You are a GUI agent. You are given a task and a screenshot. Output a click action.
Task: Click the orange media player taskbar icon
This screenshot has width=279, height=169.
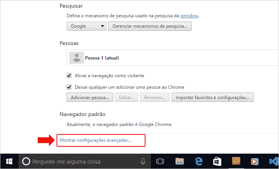click(x=255, y=162)
